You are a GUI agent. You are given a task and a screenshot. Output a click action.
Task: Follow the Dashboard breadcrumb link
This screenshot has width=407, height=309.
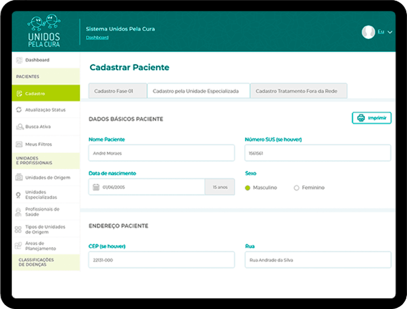click(97, 37)
